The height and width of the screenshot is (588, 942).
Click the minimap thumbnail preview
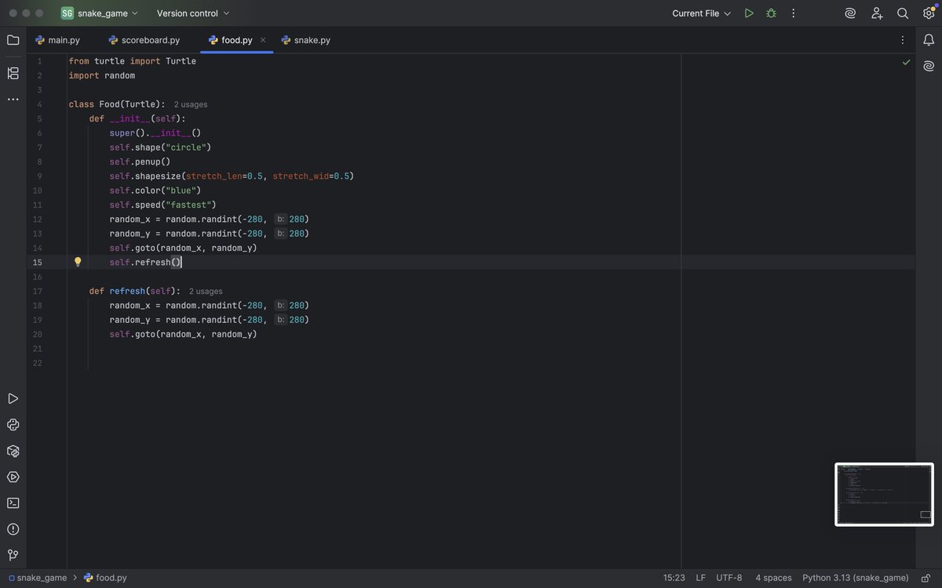click(884, 494)
